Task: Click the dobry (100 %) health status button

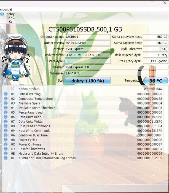Action: pos(88,81)
